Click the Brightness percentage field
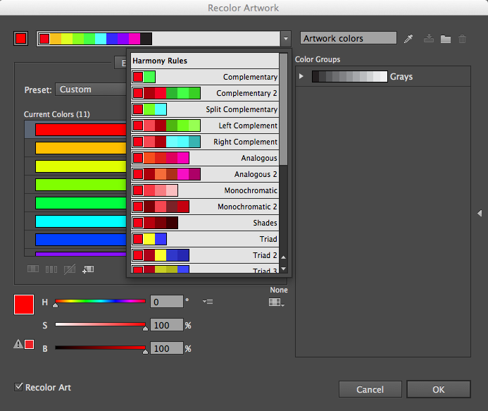The height and width of the screenshot is (411, 488). coord(167,348)
